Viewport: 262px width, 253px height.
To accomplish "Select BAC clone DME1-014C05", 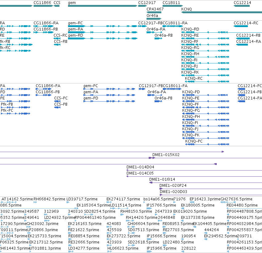I will [x=194, y=177].
